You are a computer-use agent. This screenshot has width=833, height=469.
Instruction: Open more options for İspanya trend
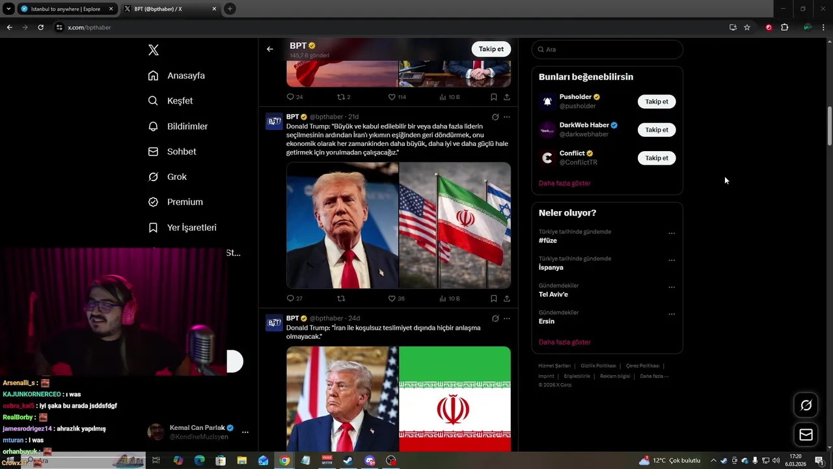[672, 260]
